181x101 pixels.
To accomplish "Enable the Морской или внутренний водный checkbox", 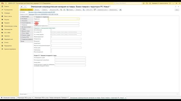I will tap(51, 45).
